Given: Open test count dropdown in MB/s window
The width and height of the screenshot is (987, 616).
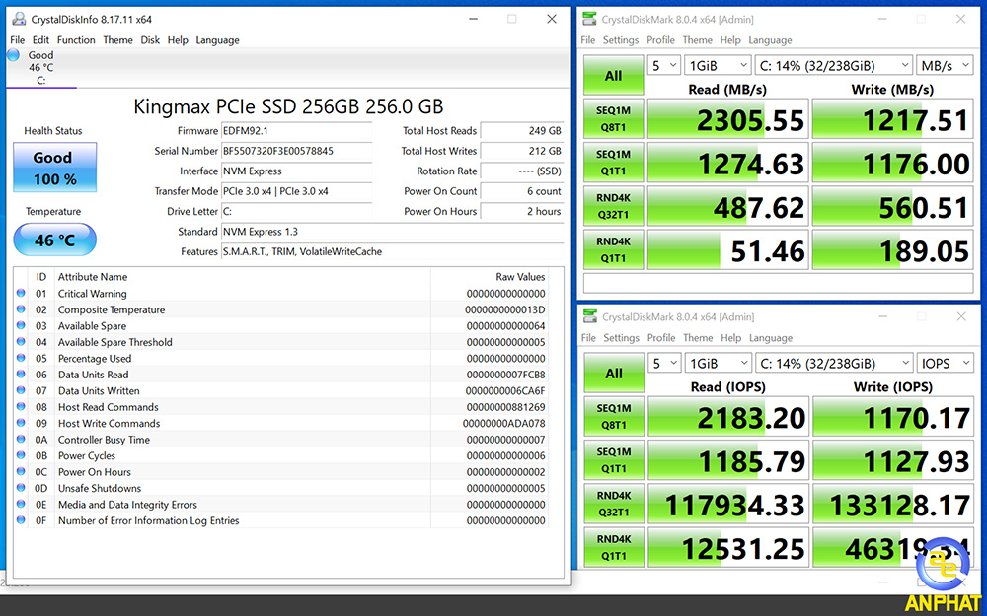Looking at the screenshot, I should pos(663,65).
